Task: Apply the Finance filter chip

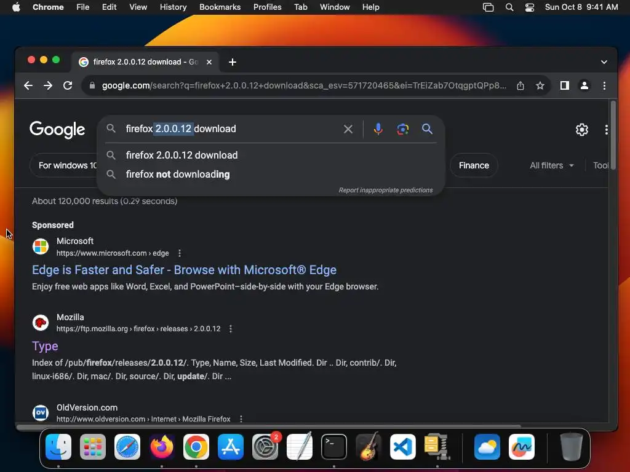Action: pyautogui.click(x=474, y=165)
